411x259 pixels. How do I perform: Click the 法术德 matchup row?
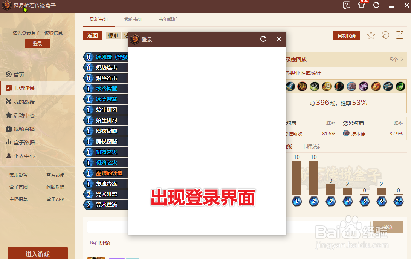pos(373,133)
